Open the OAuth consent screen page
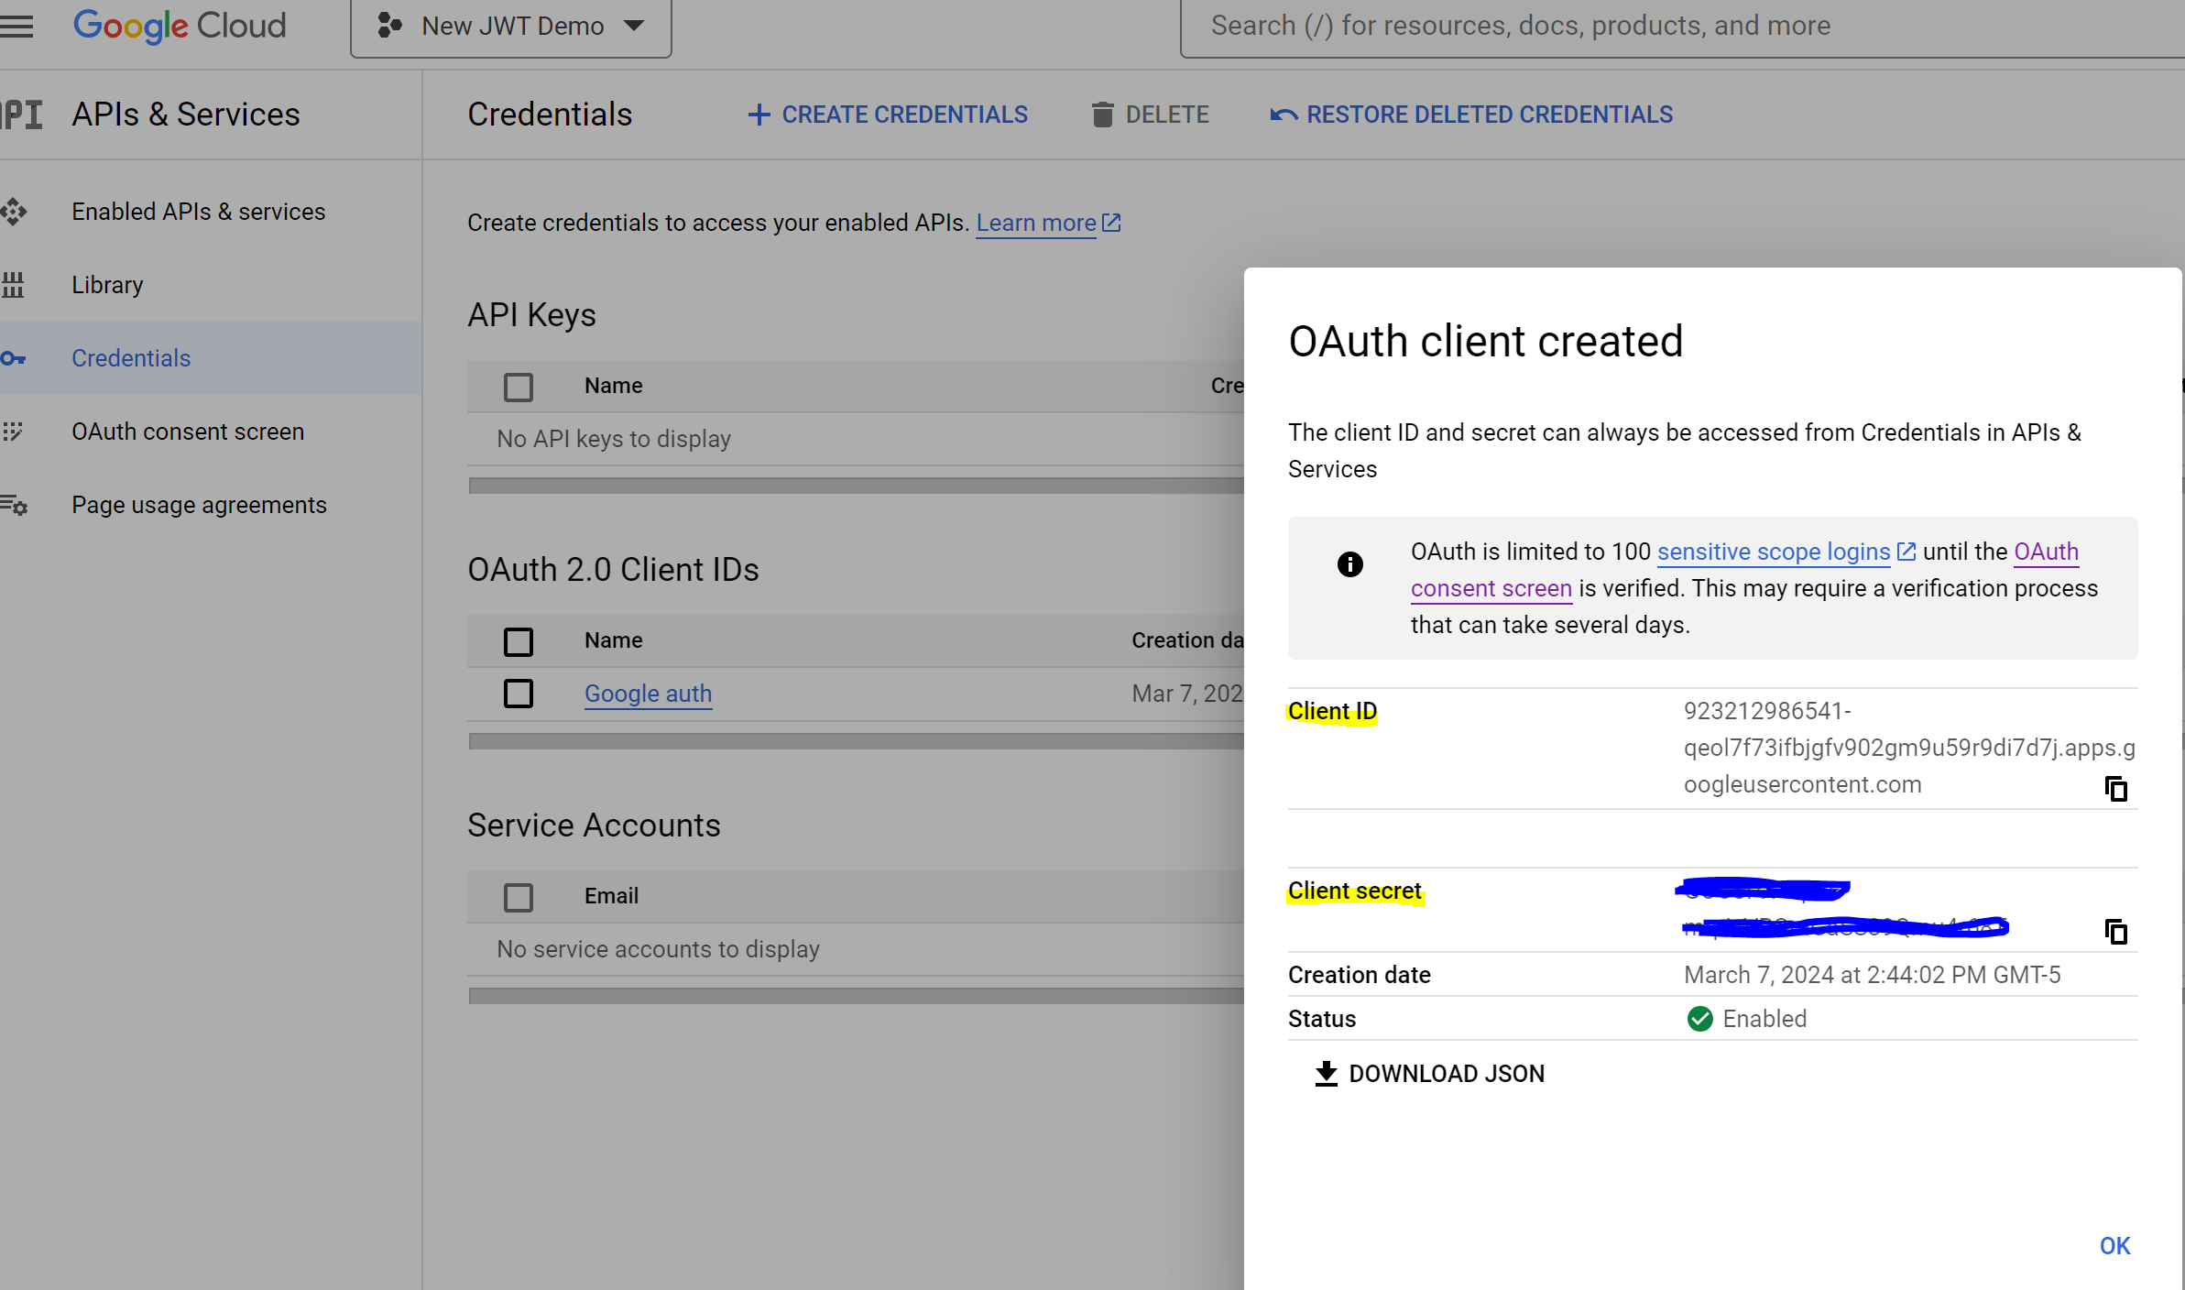Screen dimensions: 2185x1290 pyautogui.click(x=187, y=431)
